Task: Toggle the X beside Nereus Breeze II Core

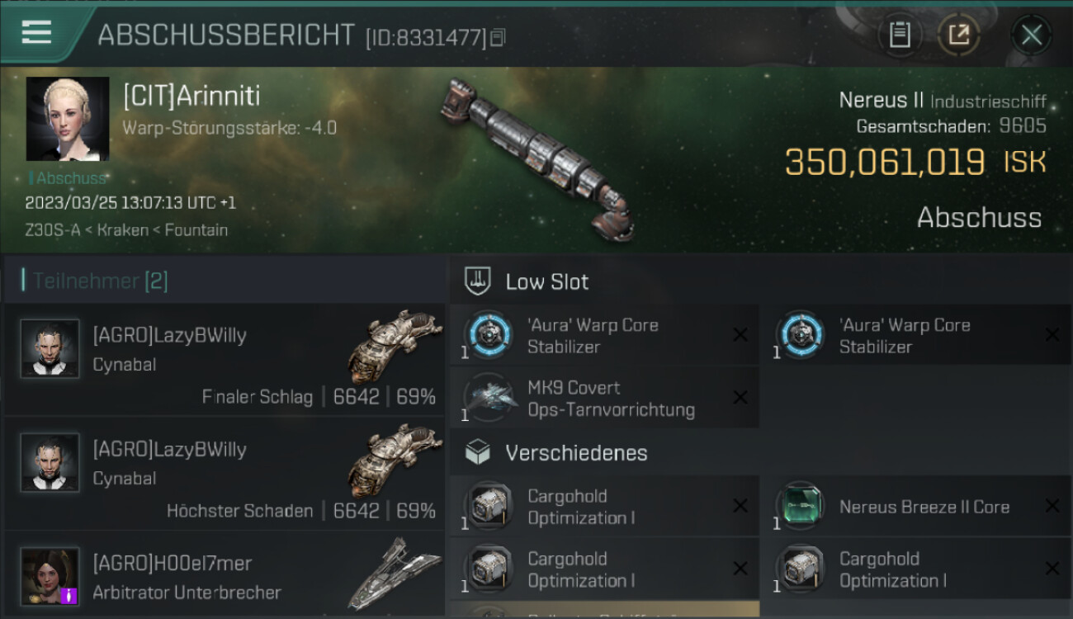Action: (1052, 506)
